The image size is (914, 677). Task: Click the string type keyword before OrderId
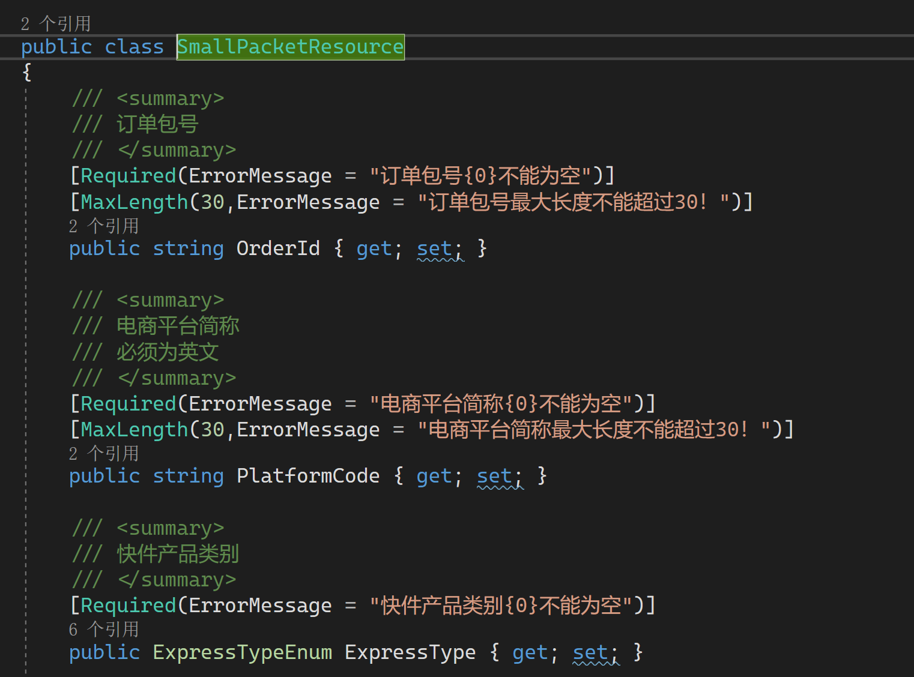[188, 248]
